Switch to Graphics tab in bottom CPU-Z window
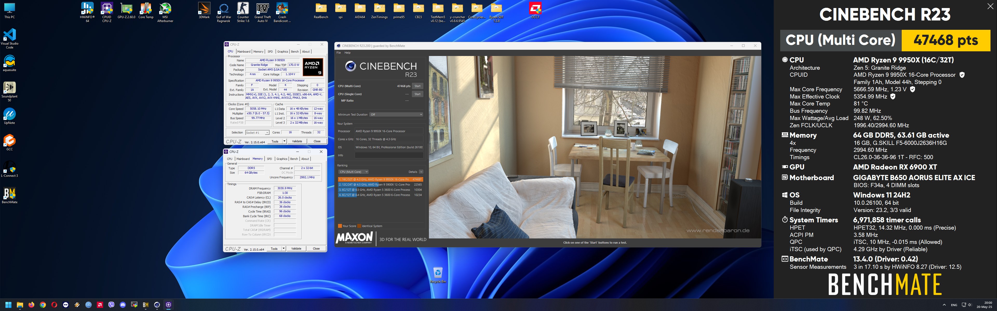The height and width of the screenshot is (311, 997). click(282, 159)
